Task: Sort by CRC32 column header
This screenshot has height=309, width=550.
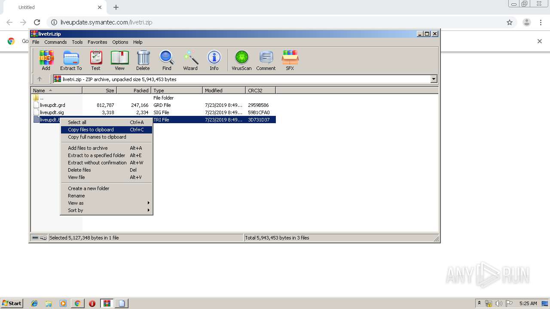Action: [x=260, y=91]
